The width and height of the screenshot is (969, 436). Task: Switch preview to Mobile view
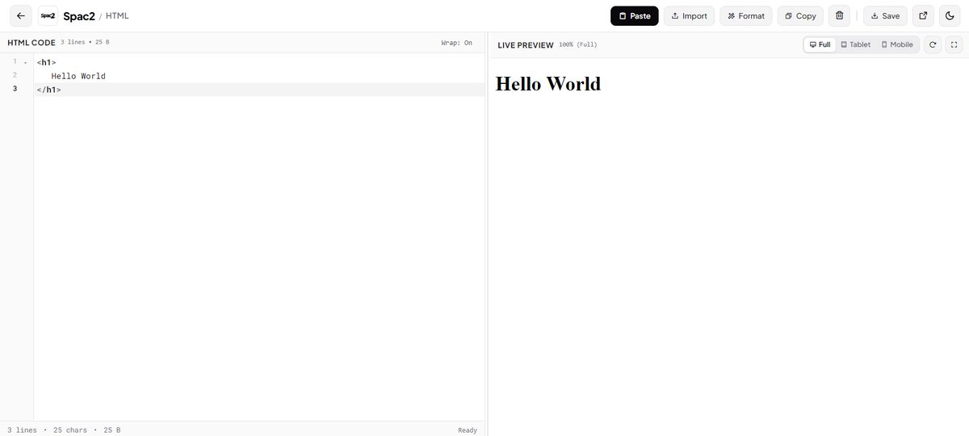(897, 44)
